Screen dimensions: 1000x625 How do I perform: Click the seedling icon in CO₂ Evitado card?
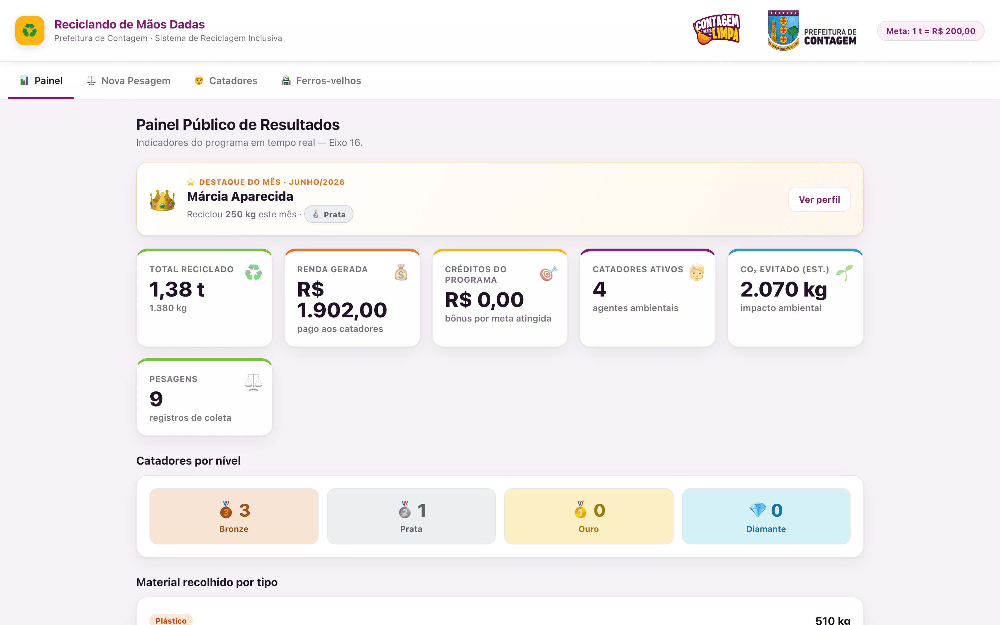click(x=844, y=273)
